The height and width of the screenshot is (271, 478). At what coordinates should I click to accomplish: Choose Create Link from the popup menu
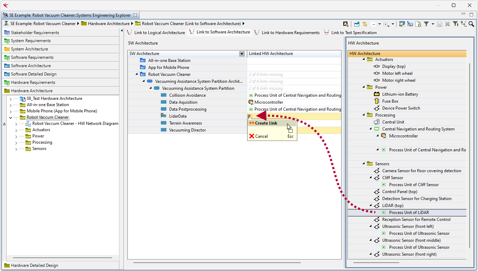[x=272, y=123]
